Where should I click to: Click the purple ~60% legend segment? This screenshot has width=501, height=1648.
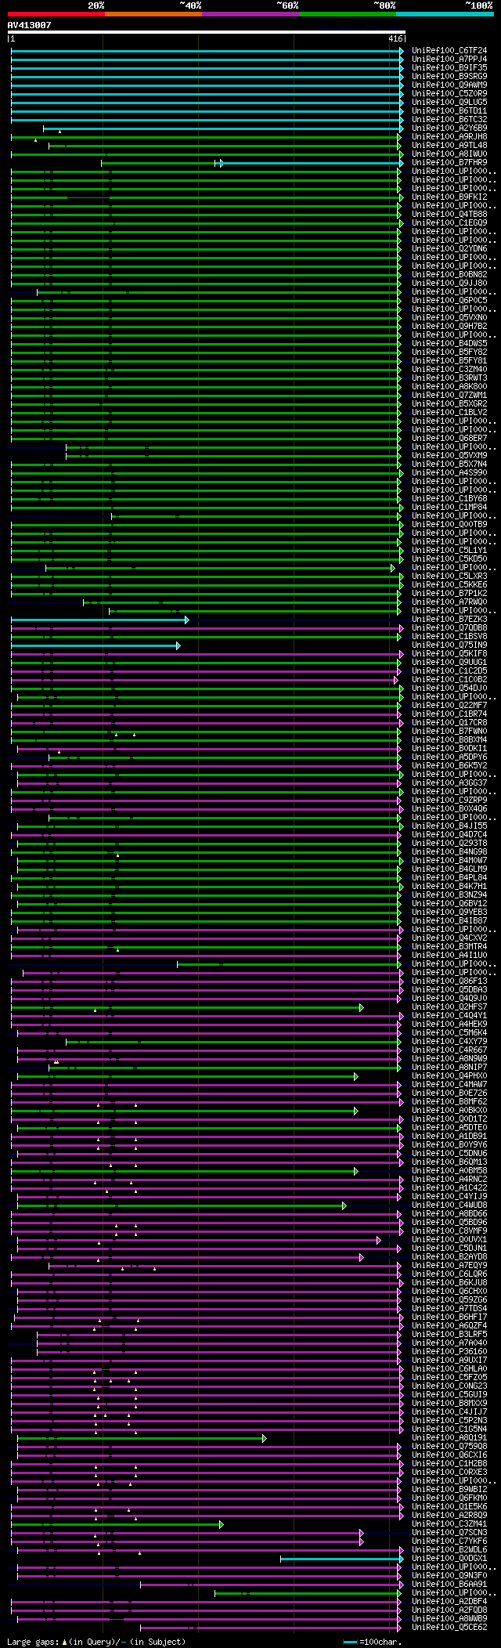250,13
